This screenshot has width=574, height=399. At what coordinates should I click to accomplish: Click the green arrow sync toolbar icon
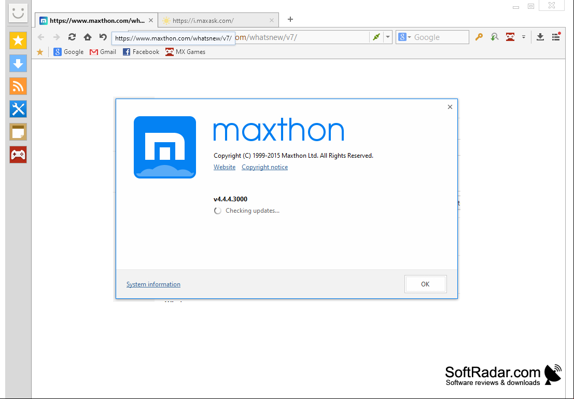pos(495,37)
